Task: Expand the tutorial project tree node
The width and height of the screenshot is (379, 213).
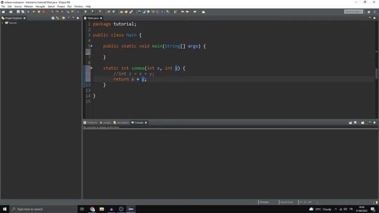Action: (x=2, y=23)
